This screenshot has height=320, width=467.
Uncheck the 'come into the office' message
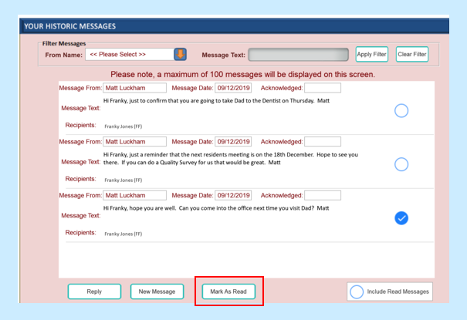coord(401,218)
